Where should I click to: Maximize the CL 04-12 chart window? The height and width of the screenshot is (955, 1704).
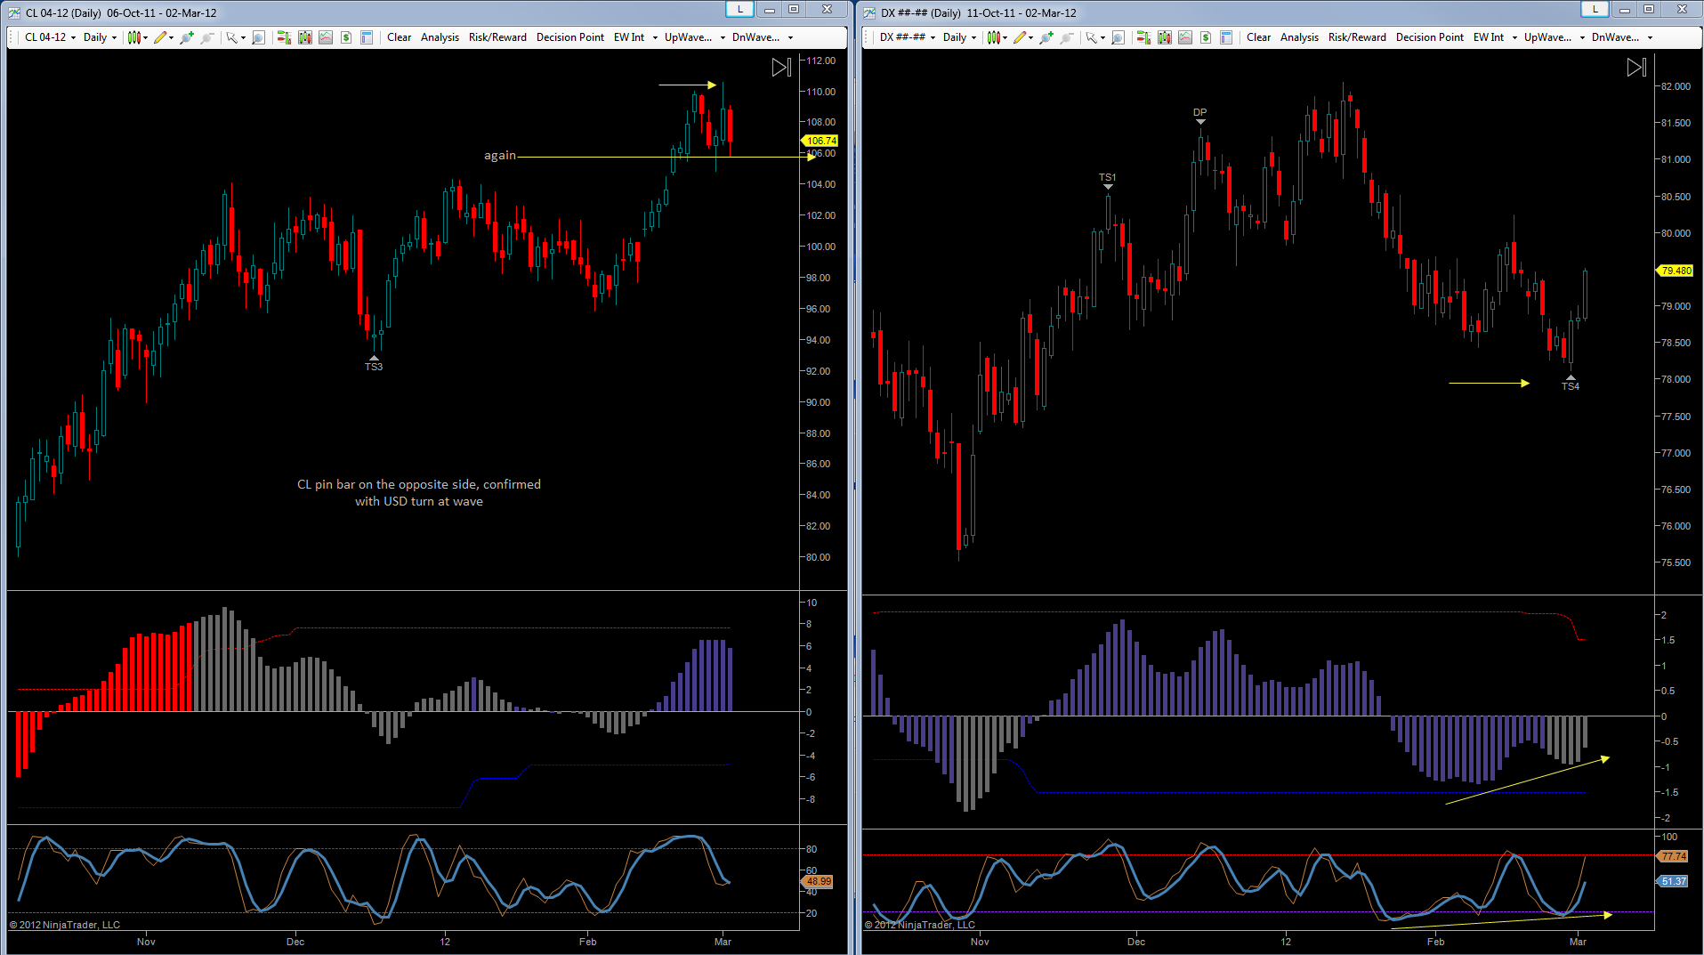(x=794, y=9)
